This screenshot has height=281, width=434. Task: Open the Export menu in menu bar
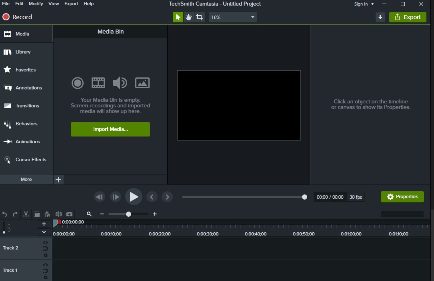coord(71,4)
